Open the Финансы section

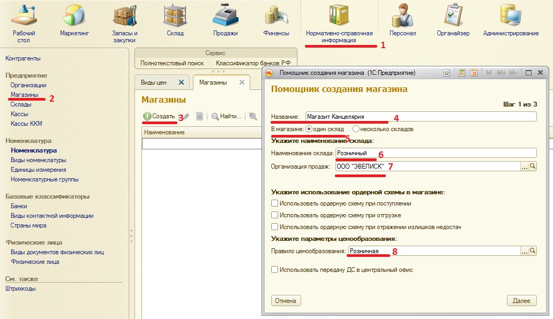276,22
